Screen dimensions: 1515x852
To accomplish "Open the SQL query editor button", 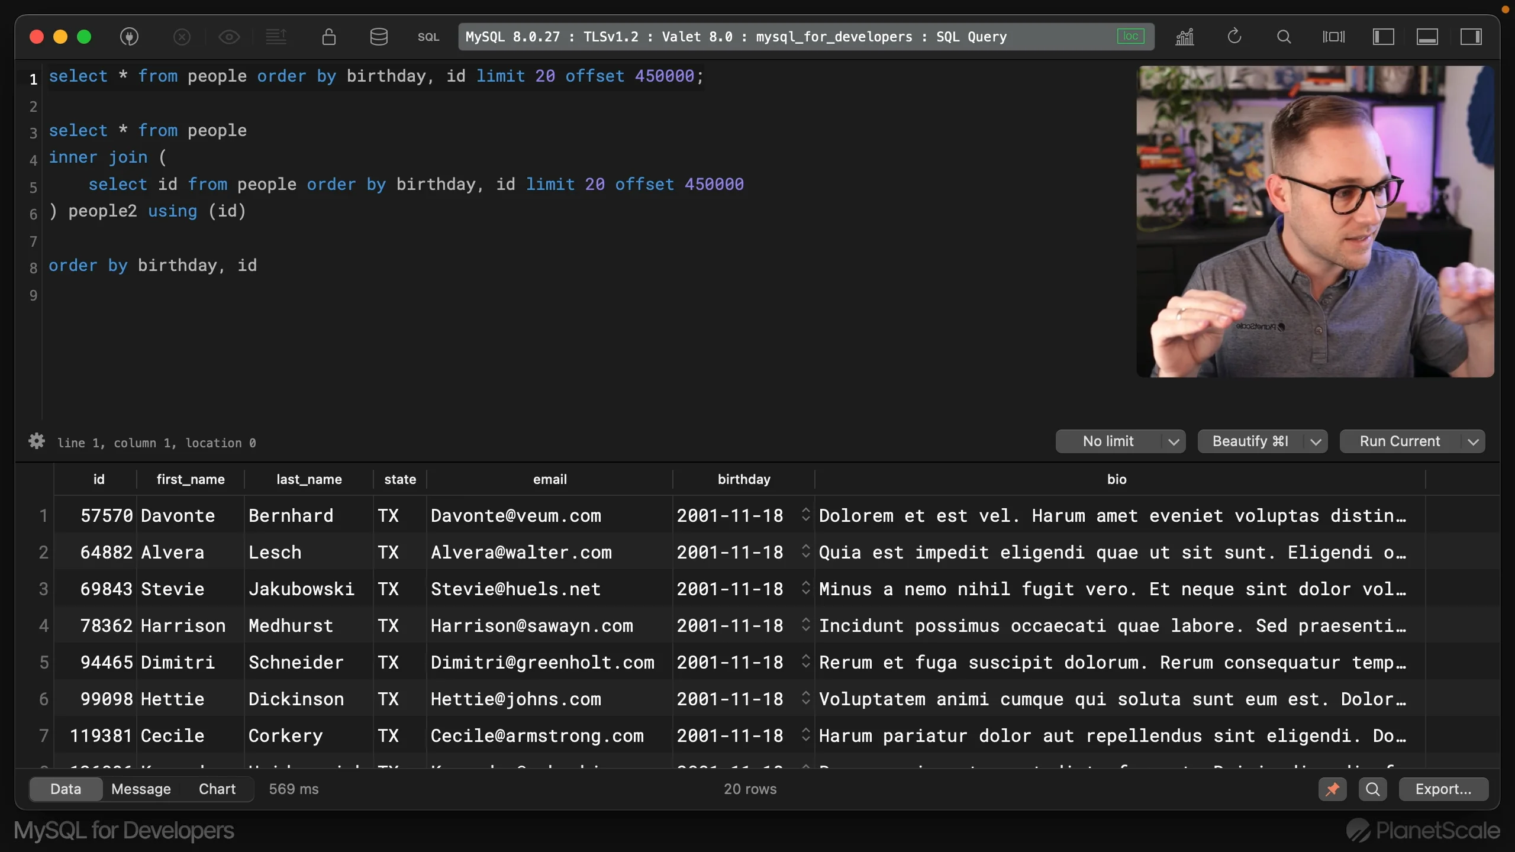I will click(x=428, y=37).
